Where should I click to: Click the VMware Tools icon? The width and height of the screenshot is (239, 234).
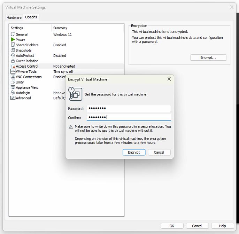tap(13, 71)
